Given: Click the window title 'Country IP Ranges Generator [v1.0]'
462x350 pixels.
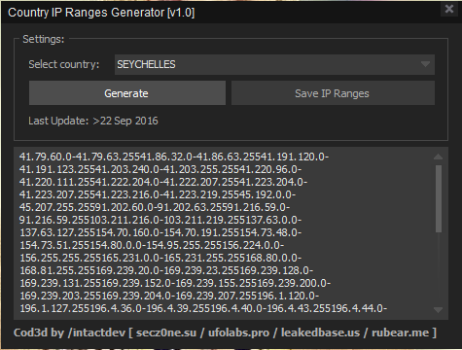Looking at the screenshot, I should tap(101, 13).
